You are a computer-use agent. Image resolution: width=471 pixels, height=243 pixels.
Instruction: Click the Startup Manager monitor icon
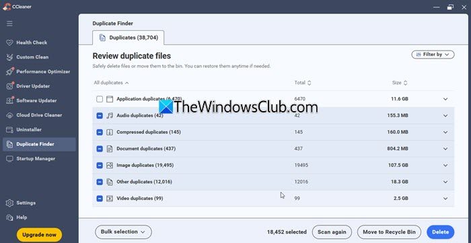9,159
